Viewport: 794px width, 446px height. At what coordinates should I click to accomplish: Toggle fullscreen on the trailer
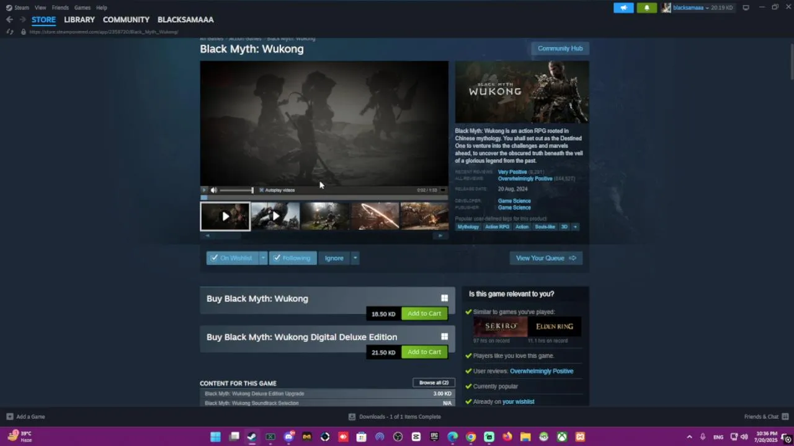443,190
